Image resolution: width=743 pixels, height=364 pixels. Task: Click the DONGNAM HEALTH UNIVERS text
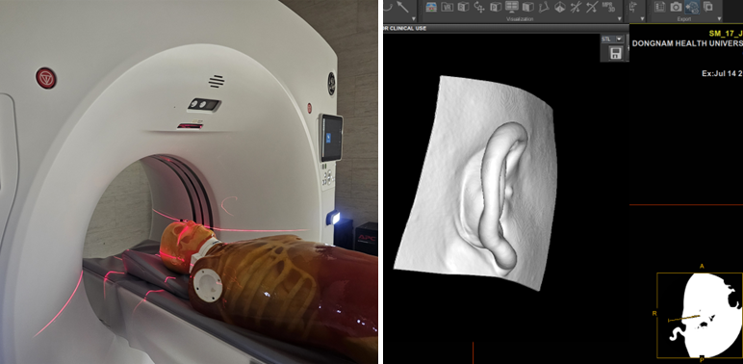[x=687, y=43]
